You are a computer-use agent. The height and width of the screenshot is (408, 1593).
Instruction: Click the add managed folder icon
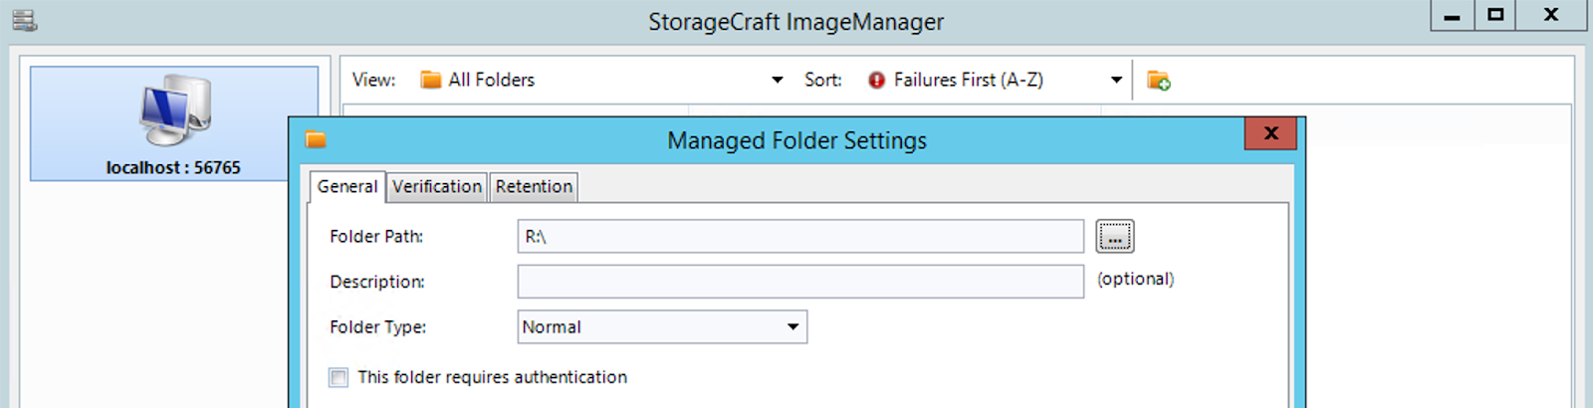pyautogui.click(x=1158, y=81)
